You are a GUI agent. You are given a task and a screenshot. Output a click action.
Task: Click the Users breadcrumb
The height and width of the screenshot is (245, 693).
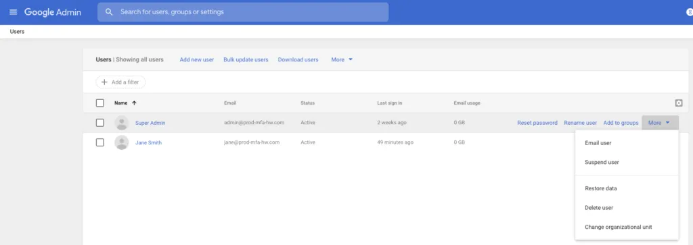pyautogui.click(x=17, y=32)
